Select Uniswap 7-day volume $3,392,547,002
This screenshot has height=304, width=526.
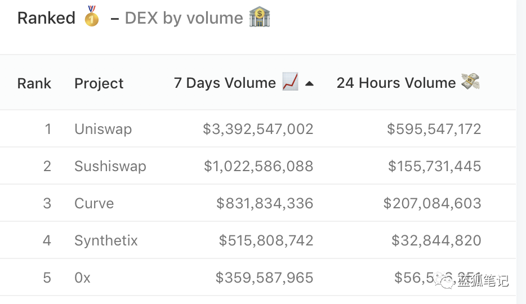pos(258,129)
